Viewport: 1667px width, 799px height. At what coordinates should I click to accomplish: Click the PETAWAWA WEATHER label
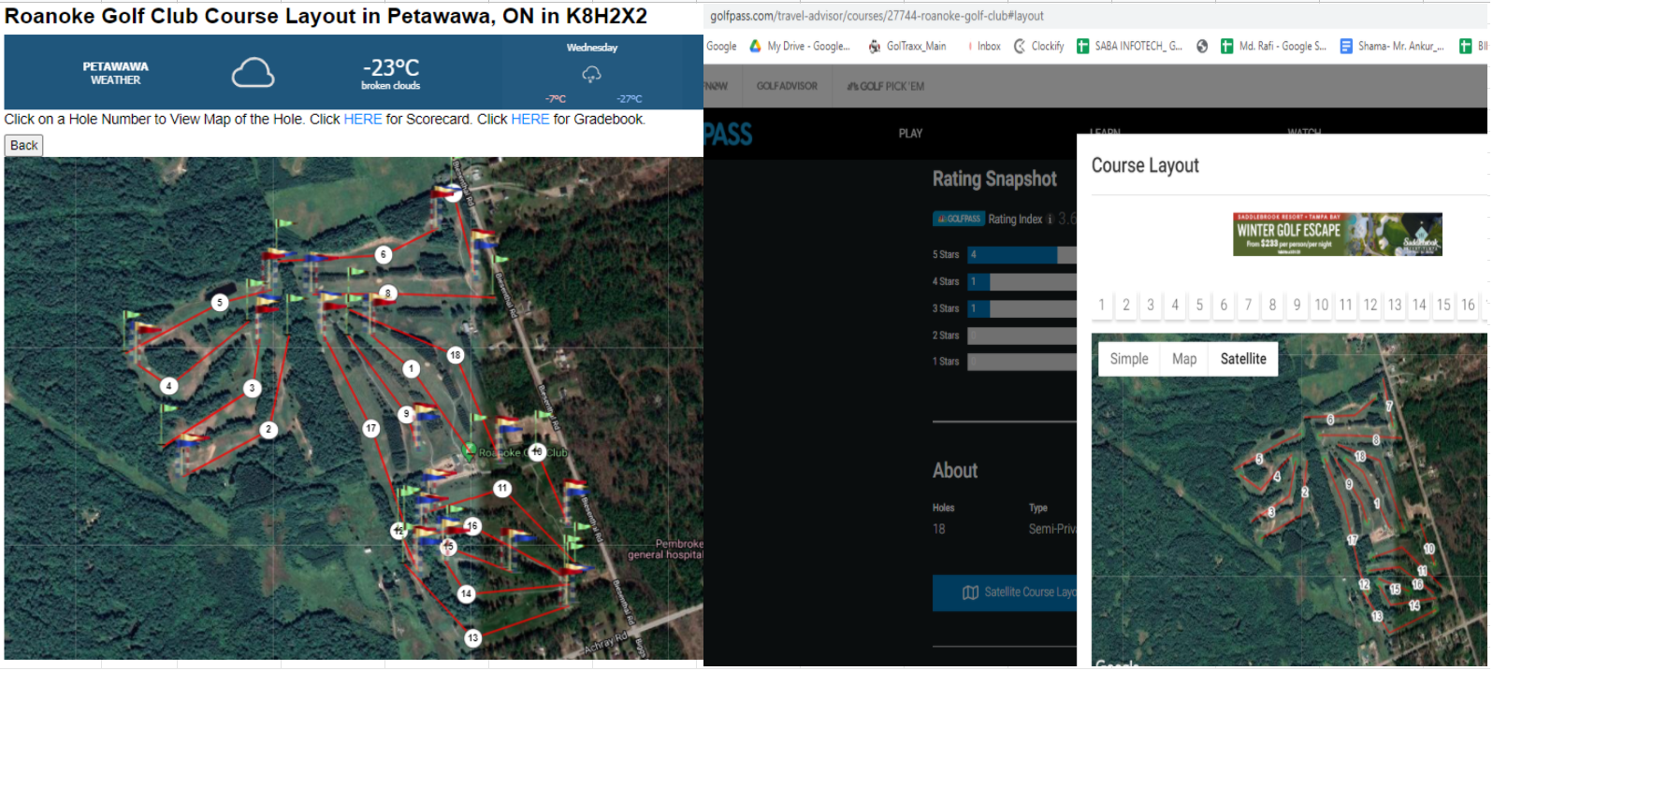coord(115,73)
